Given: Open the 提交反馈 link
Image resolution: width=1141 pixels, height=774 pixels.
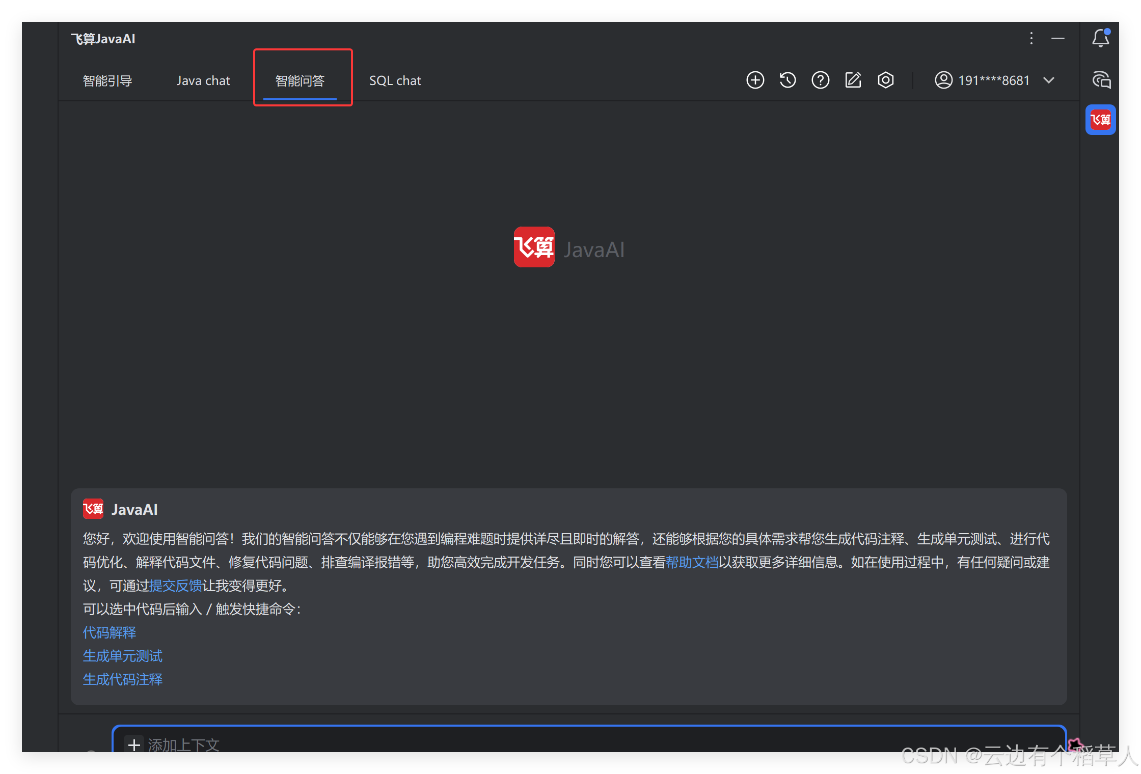Looking at the screenshot, I should (x=176, y=586).
